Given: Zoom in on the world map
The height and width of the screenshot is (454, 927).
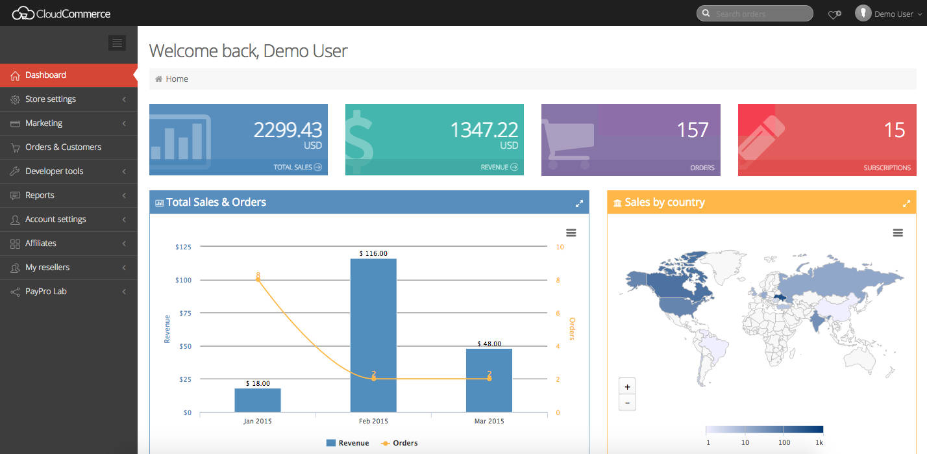Looking at the screenshot, I should click(x=627, y=386).
